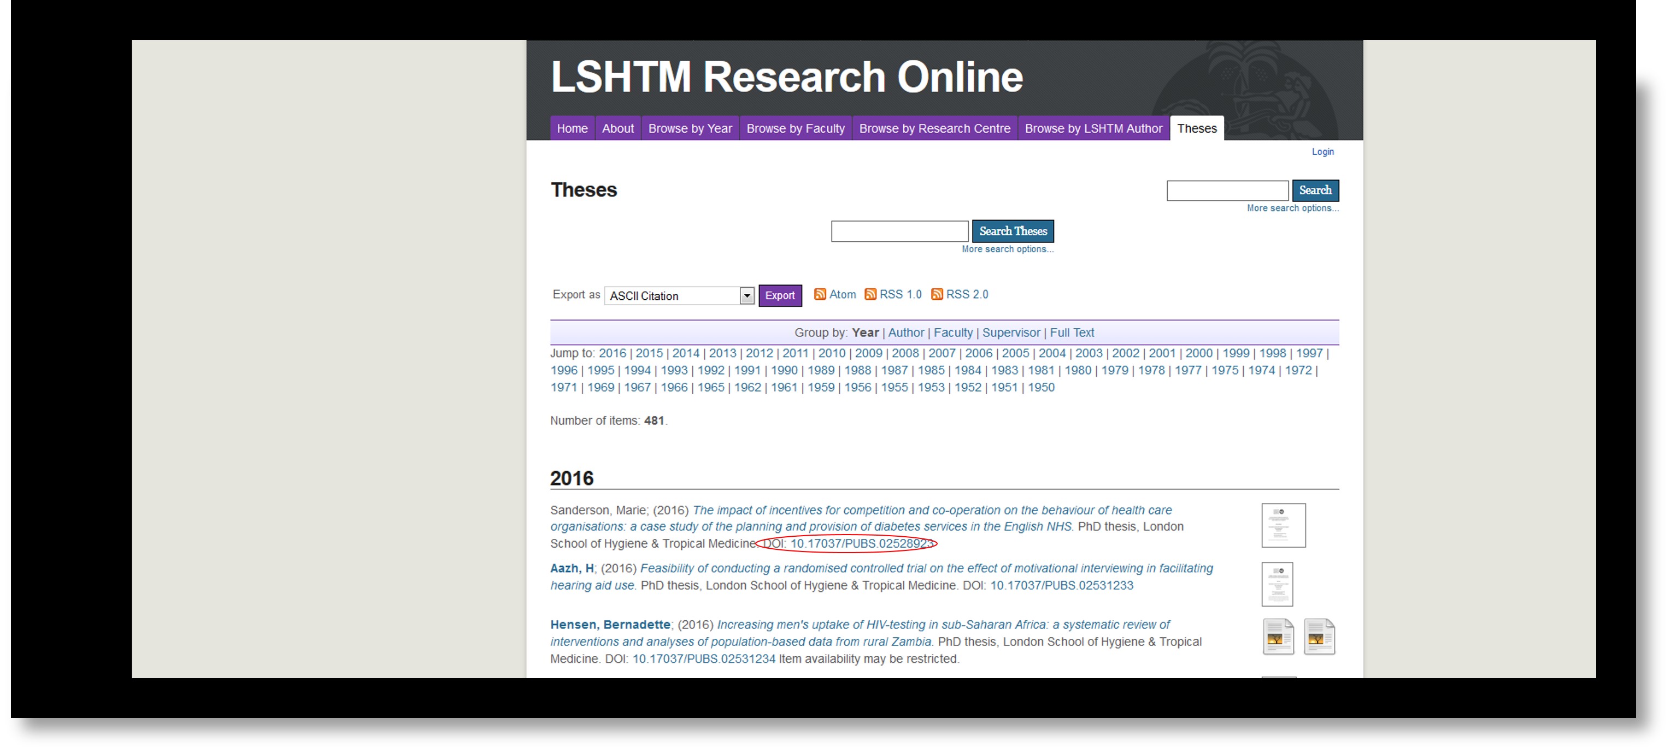Open second Hensen thesis file icon

[1319, 636]
